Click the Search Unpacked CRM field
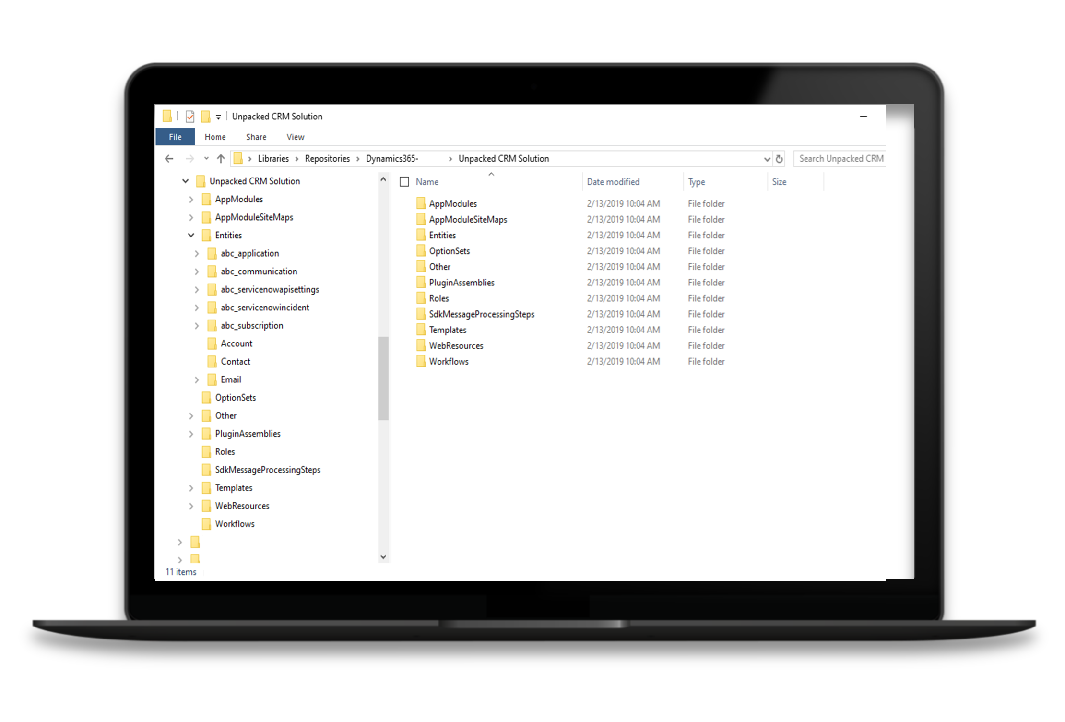 (840, 159)
